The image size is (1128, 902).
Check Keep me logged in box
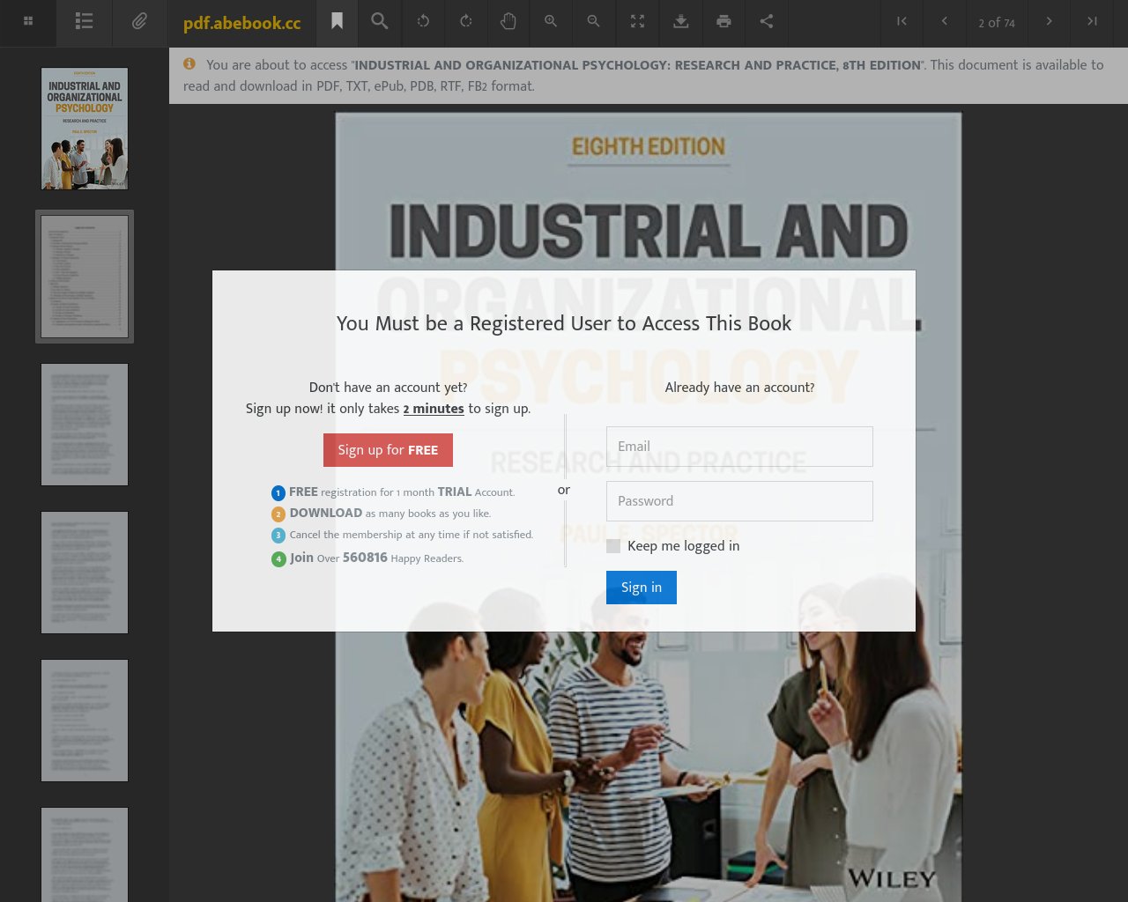[613, 546]
